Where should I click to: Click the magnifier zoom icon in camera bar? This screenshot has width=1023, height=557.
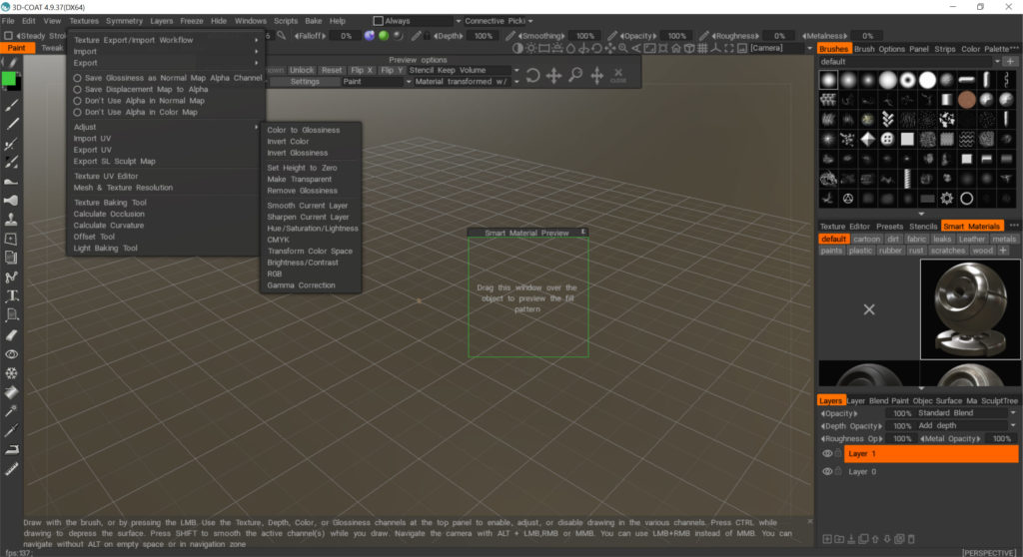click(623, 48)
